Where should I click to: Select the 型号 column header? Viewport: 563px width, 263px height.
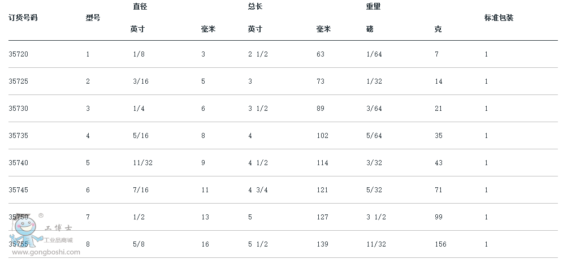(93, 18)
